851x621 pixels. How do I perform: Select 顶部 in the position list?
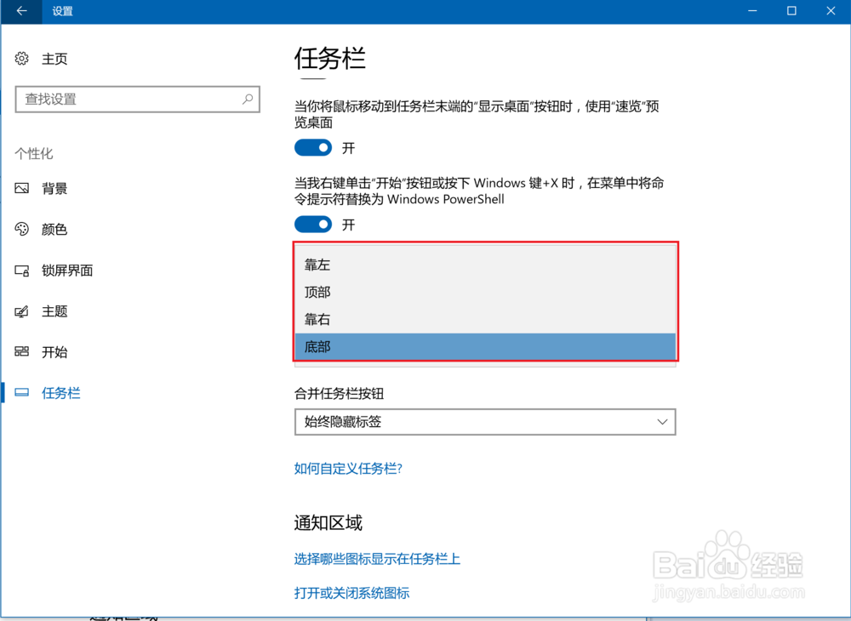317,292
